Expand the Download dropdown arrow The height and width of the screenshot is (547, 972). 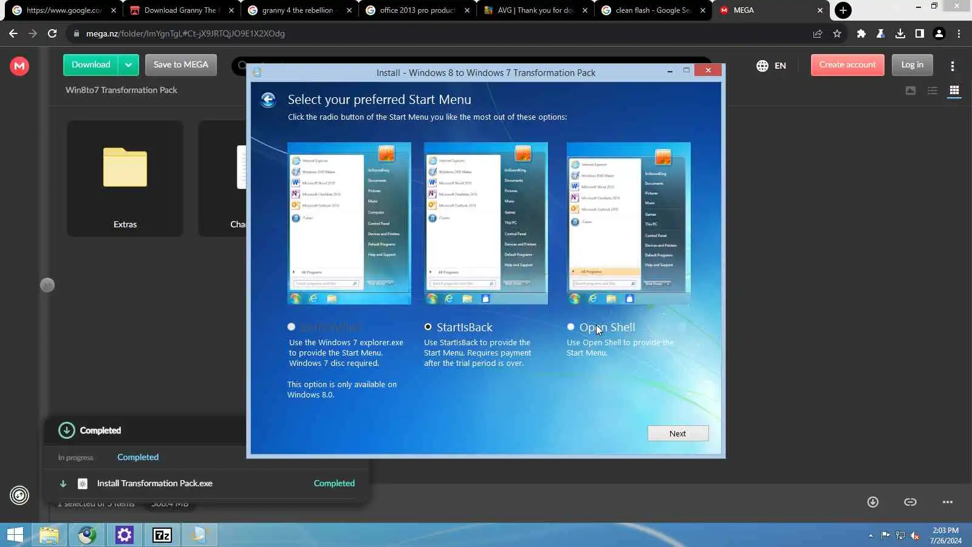coord(128,65)
